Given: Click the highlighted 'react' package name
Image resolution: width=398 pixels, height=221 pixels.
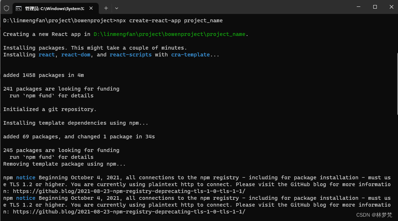Looking at the screenshot, I should coord(47,54).
